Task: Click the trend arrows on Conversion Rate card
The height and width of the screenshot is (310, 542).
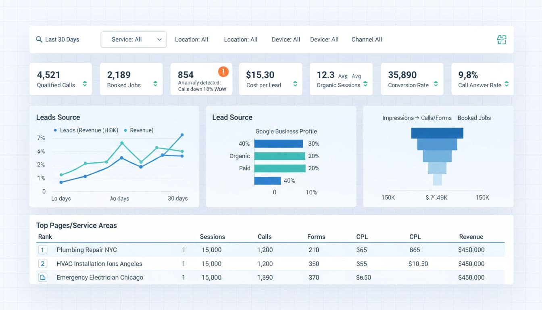Action: [x=436, y=84]
